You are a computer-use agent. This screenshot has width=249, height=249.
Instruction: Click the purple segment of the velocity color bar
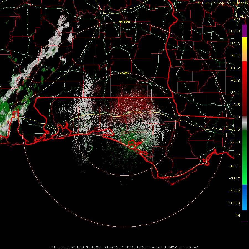coord(244,31)
